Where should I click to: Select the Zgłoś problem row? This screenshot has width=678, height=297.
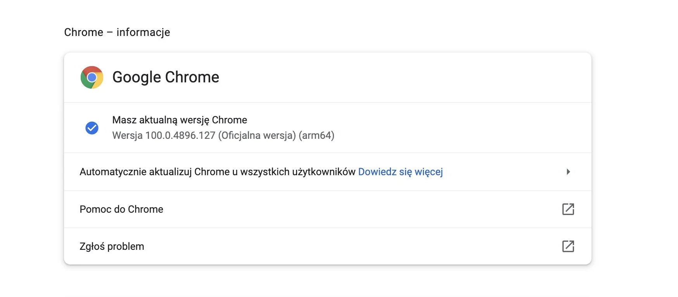(328, 246)
